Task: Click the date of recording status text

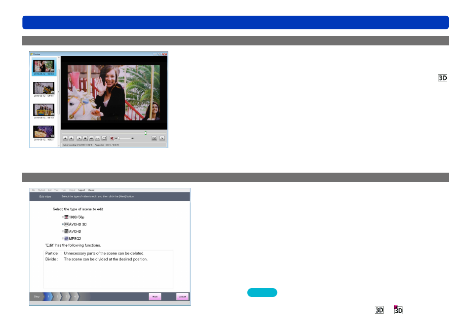Action: point(77,145)
